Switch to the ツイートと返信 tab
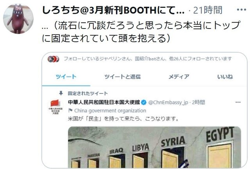Screen dimensions: 250x170 point(122,77)
